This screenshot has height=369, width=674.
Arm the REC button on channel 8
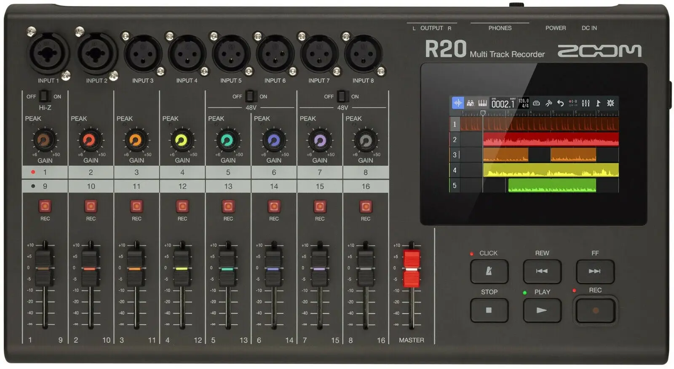(366, 206)
